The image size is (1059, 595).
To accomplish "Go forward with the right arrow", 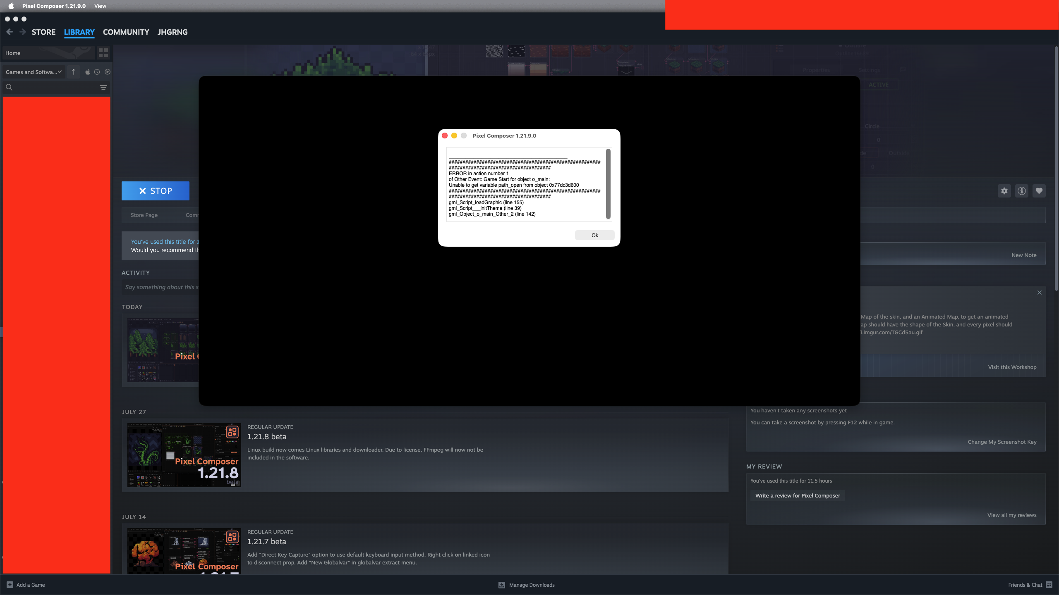I will click(23, 32).
